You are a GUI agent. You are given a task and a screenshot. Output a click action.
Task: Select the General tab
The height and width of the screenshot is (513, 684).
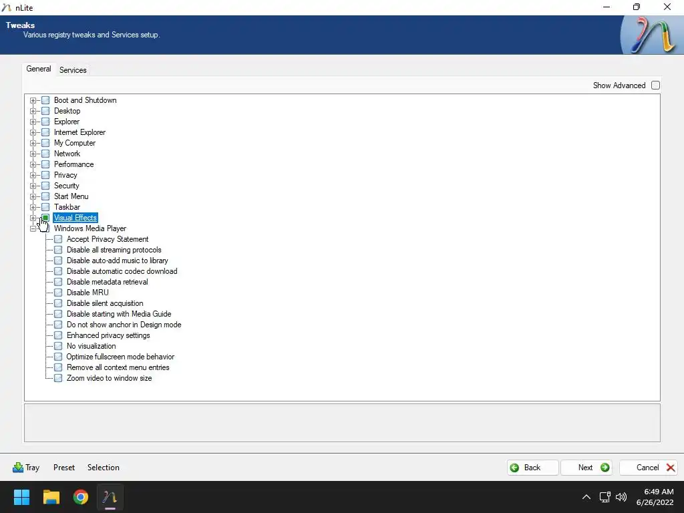tap(38, 69)
